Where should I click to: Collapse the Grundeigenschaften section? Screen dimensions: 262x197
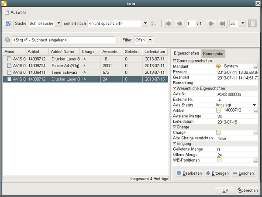pyautogui.click(x=174, y=60)
